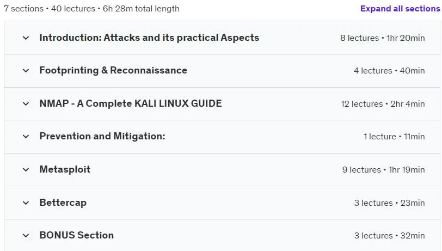
Task: Click the Expand all sections link
Action: coord(400,9)
